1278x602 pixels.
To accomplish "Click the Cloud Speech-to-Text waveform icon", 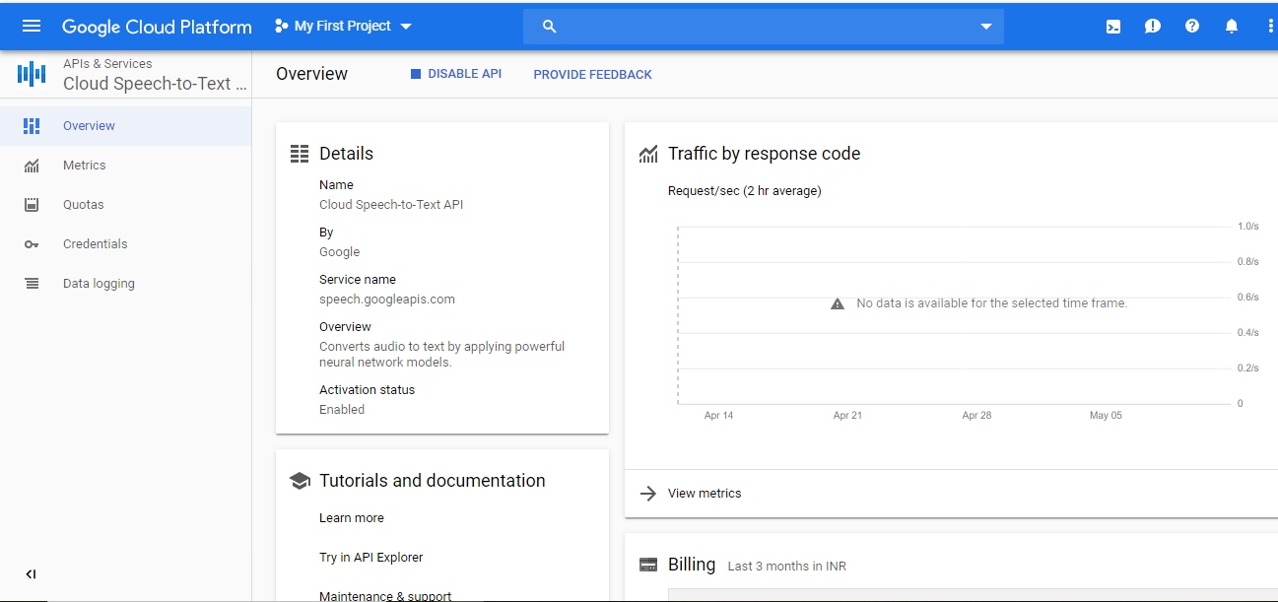I will tap(32, 73).
